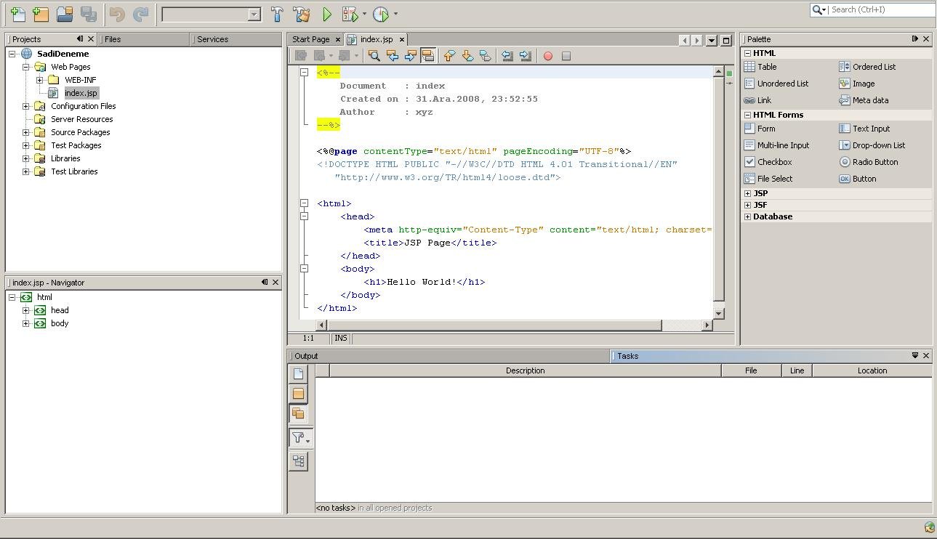
Task: Create a New File
Action: coord(17,14)
